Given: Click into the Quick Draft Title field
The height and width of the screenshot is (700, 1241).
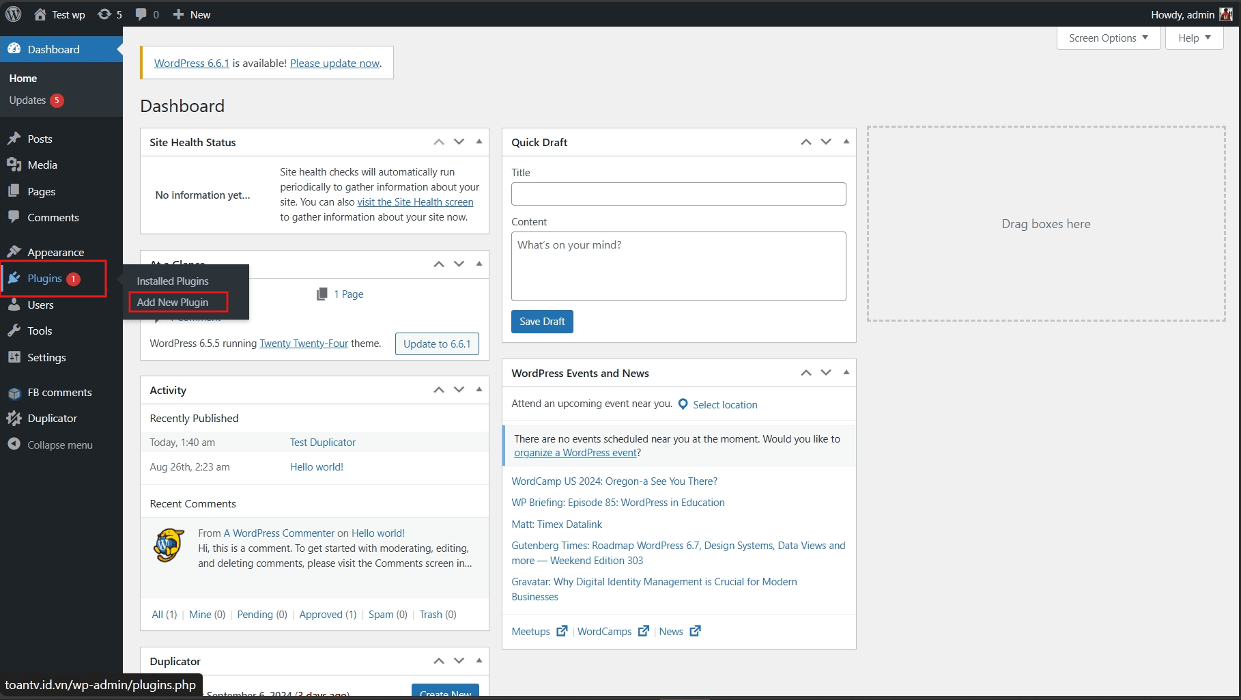Looking at the screenshot, I should [x=678, y=194].
